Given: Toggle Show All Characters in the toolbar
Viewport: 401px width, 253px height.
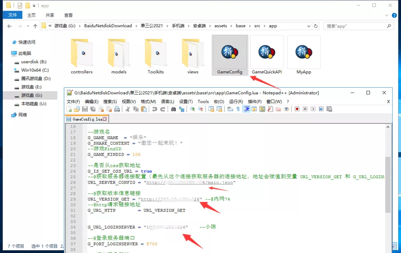Looking at the screenshot, I should pyautogui.click(x=238, y=109).
